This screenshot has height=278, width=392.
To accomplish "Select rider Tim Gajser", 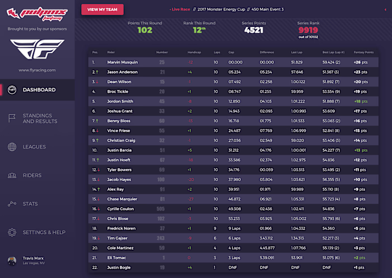I will tap(117, 238).
